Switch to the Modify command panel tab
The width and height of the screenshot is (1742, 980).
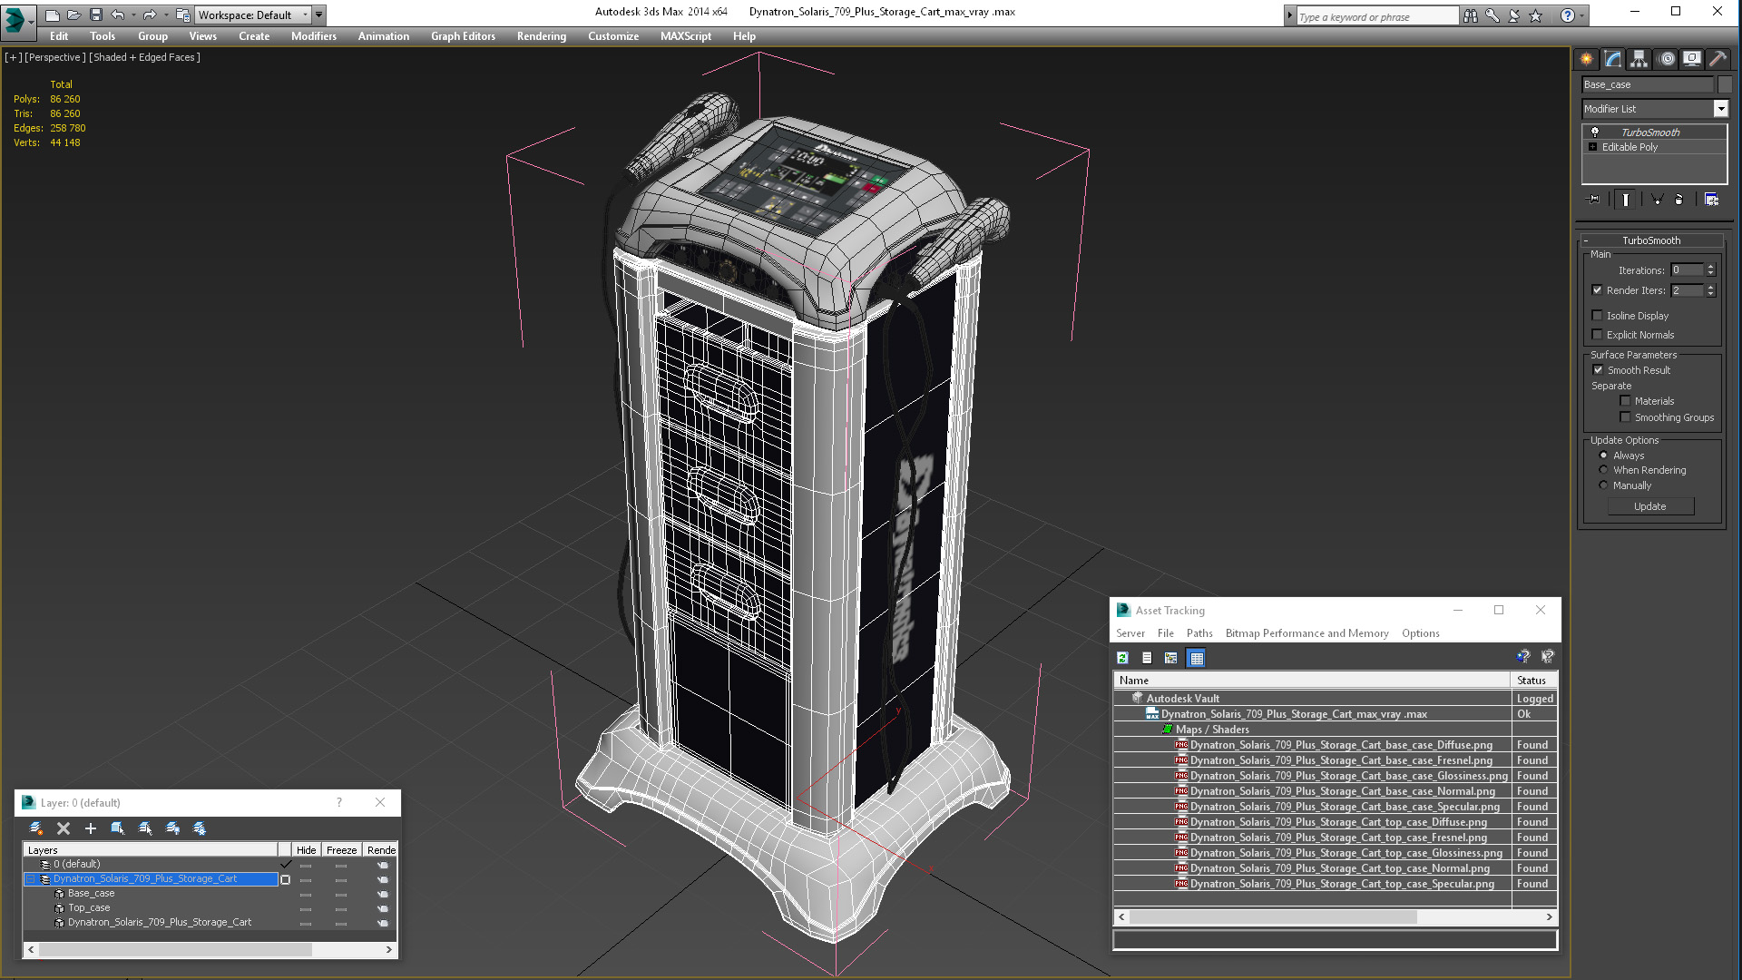coord(1612,59)
